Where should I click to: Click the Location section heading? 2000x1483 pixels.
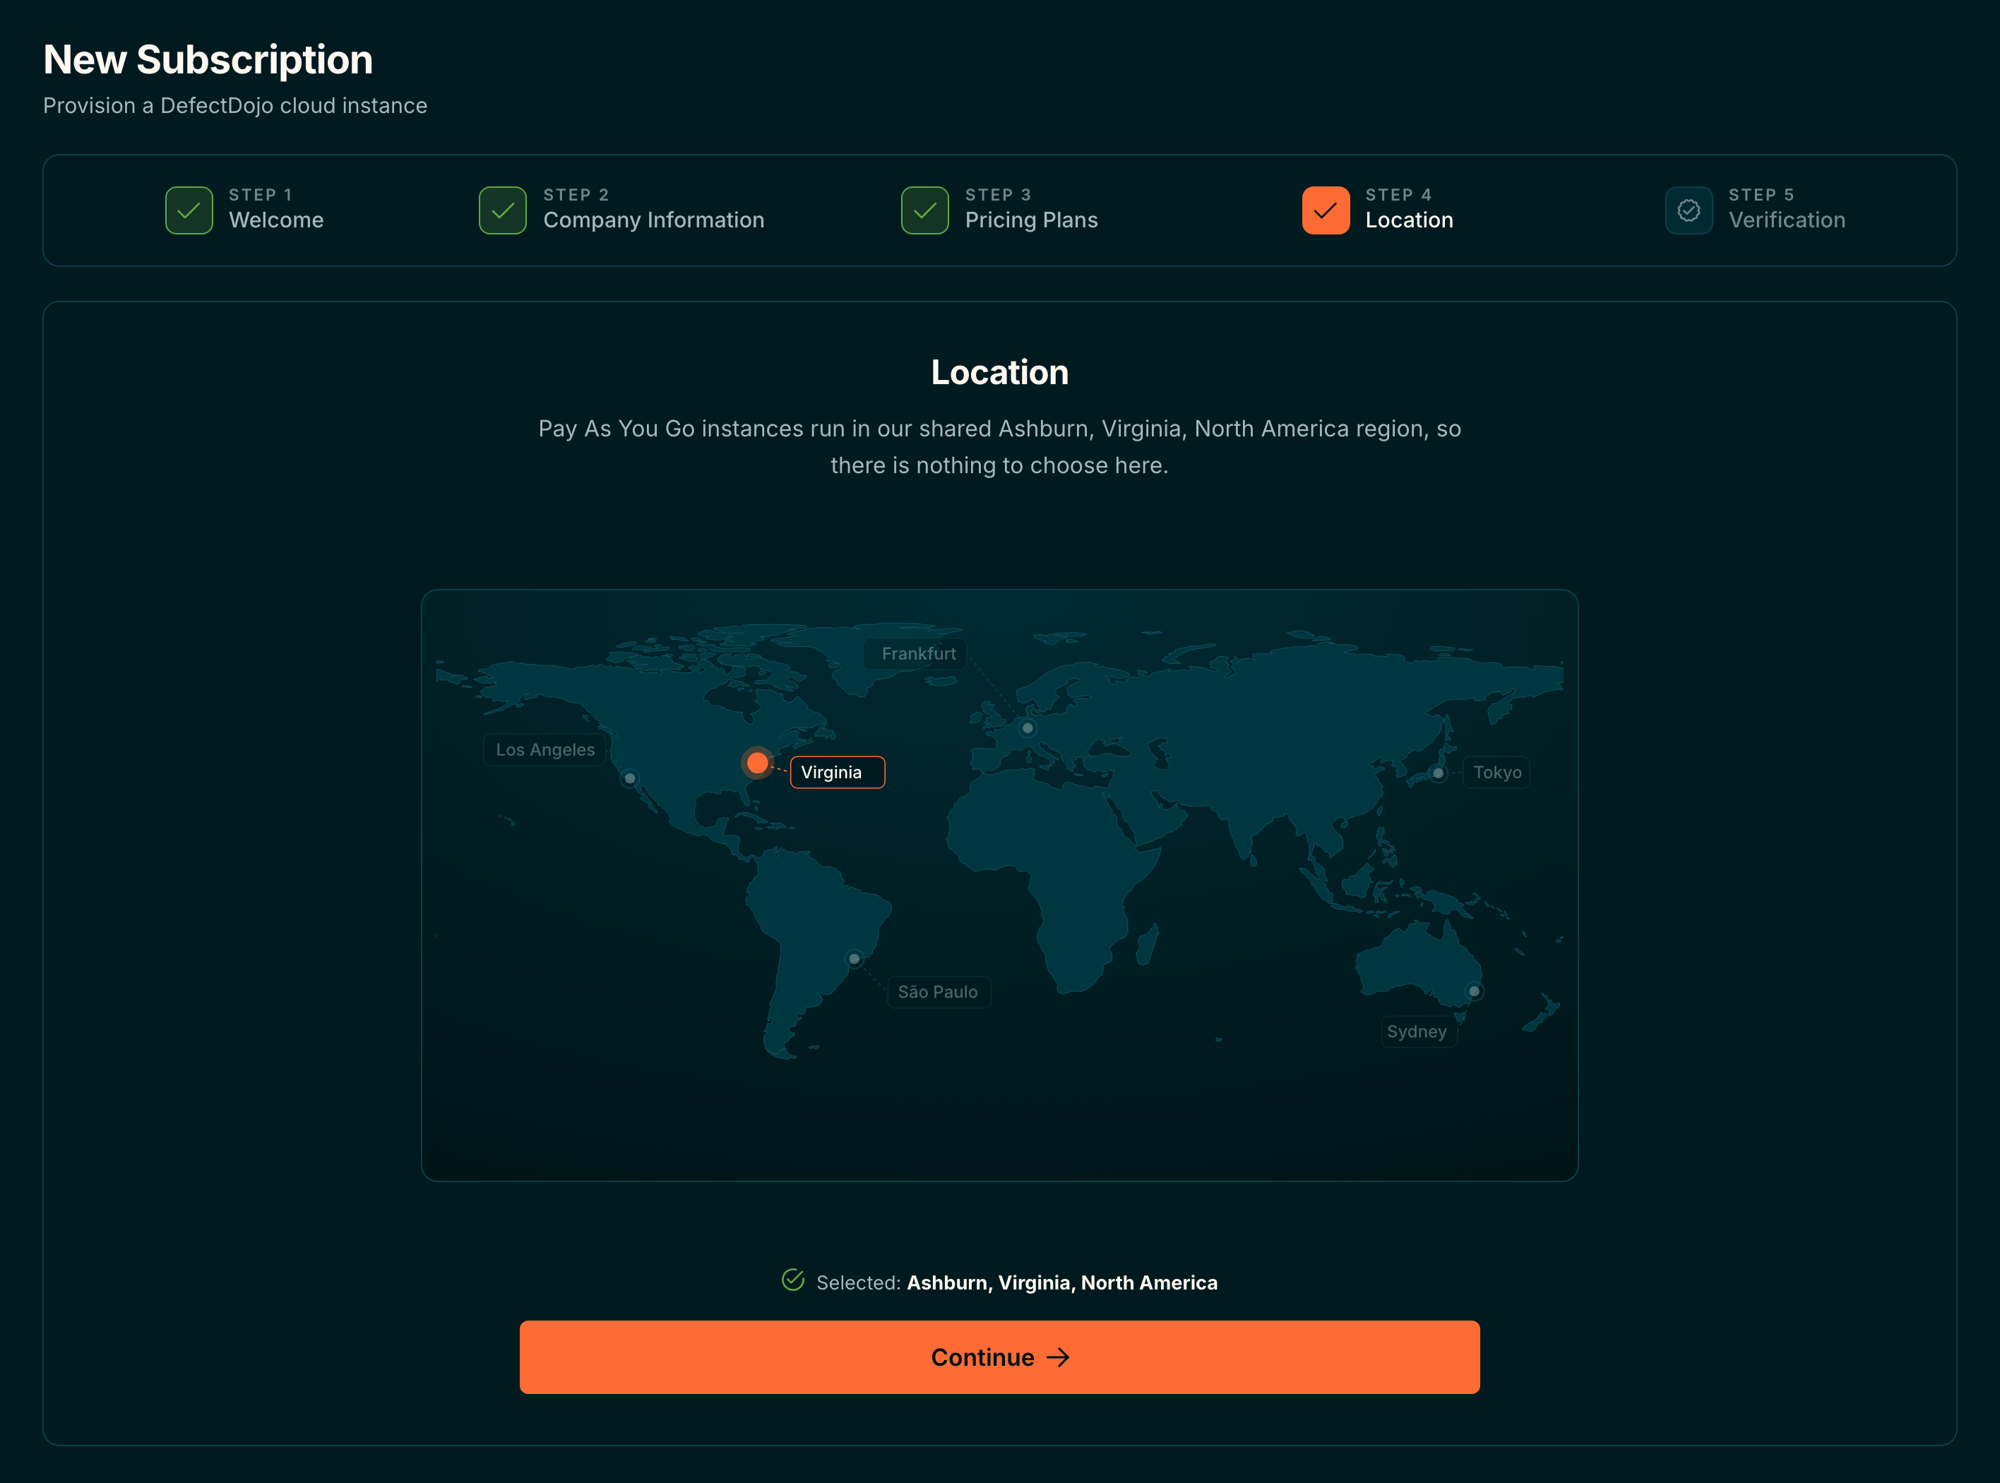pyautogui.click(x=999, y=373)
